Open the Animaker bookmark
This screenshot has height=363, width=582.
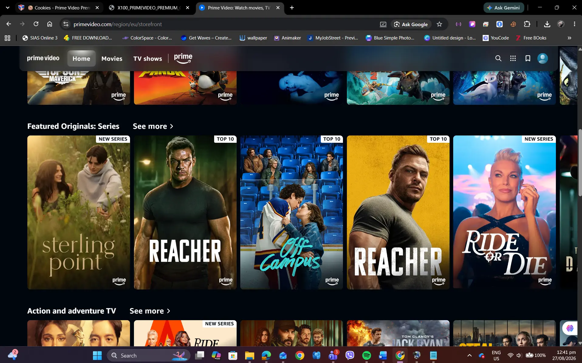click(x=287, y=38)
